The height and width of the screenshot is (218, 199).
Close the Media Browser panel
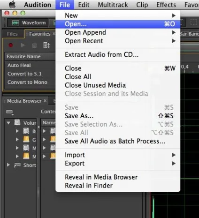tap(45, 101)
